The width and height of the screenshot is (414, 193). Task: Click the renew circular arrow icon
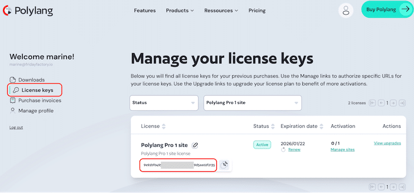pos(284,150)
